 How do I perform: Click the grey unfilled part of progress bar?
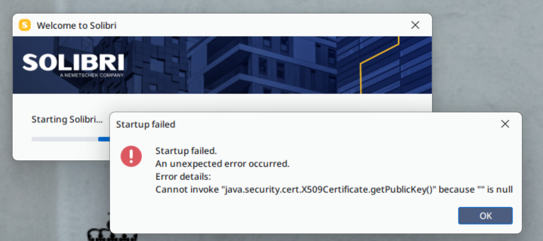(x=65, y=139)
